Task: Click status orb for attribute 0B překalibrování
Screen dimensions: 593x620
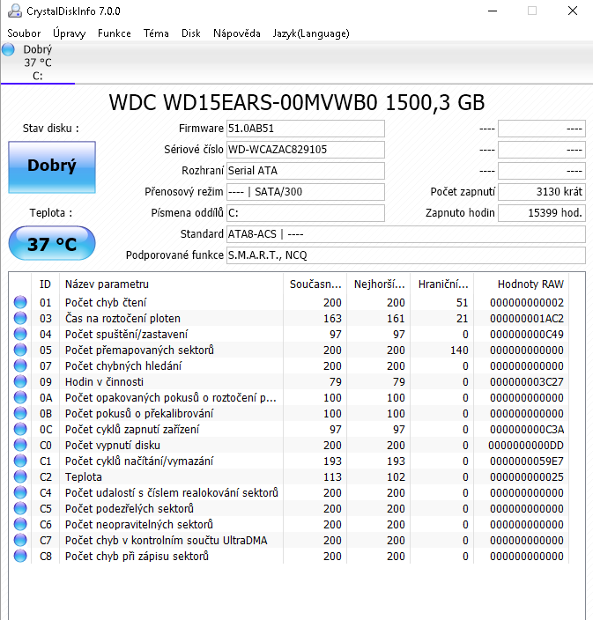Action: [20, 413]
